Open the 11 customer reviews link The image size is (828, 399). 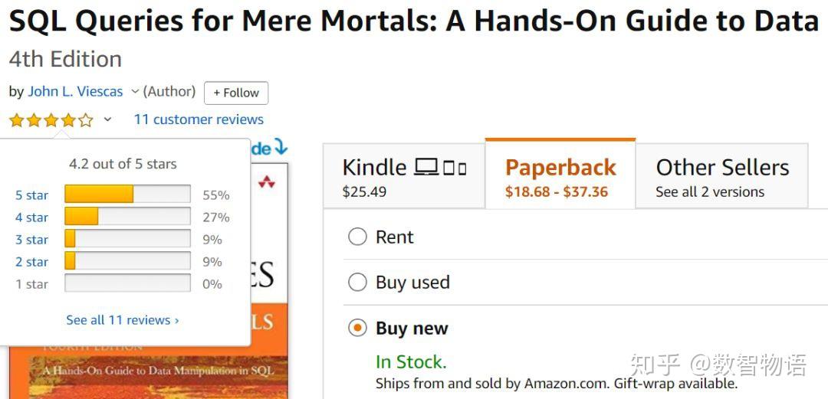click(199, 119)
